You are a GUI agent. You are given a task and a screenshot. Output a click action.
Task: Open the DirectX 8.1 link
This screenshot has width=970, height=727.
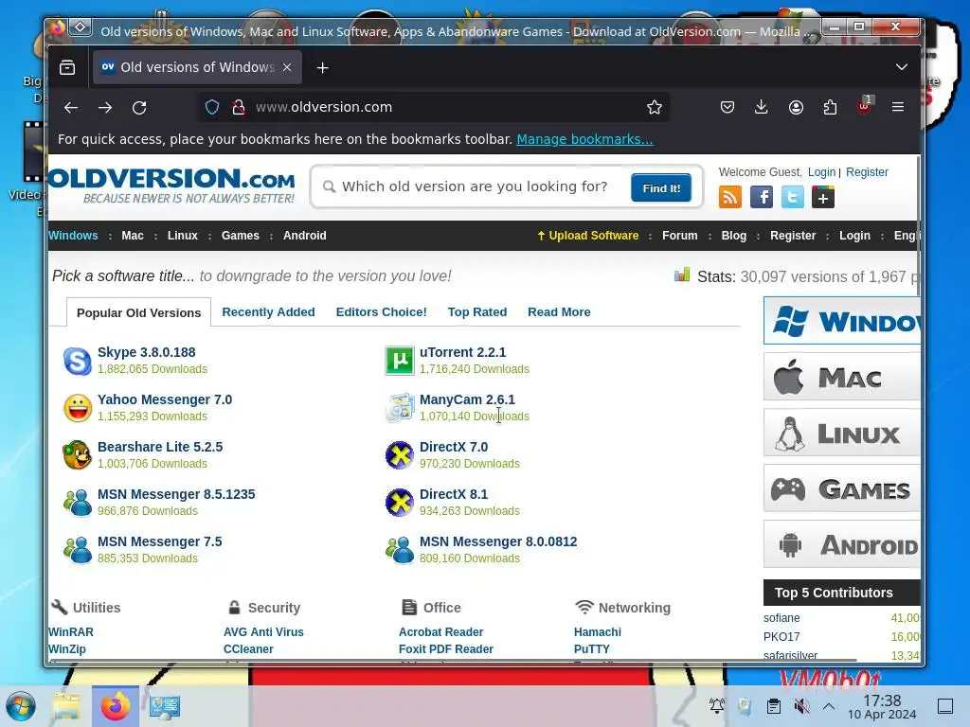point(454,494)
